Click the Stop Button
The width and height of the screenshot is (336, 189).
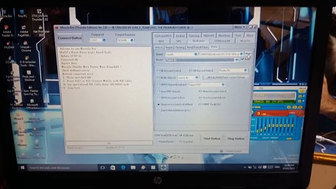[x=236, y=139]
